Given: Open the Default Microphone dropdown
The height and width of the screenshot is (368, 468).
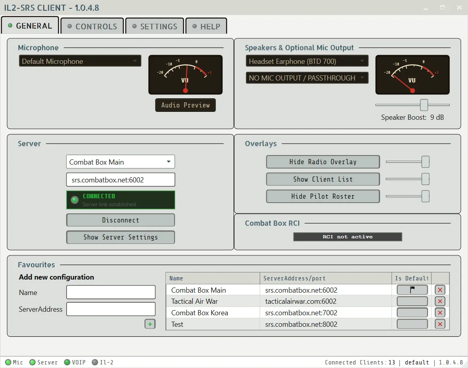Looking at the screenshot, I should 80,61.
